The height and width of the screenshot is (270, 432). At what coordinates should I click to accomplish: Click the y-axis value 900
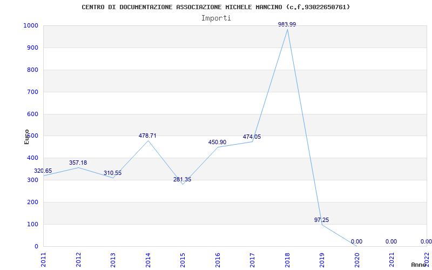32,48
